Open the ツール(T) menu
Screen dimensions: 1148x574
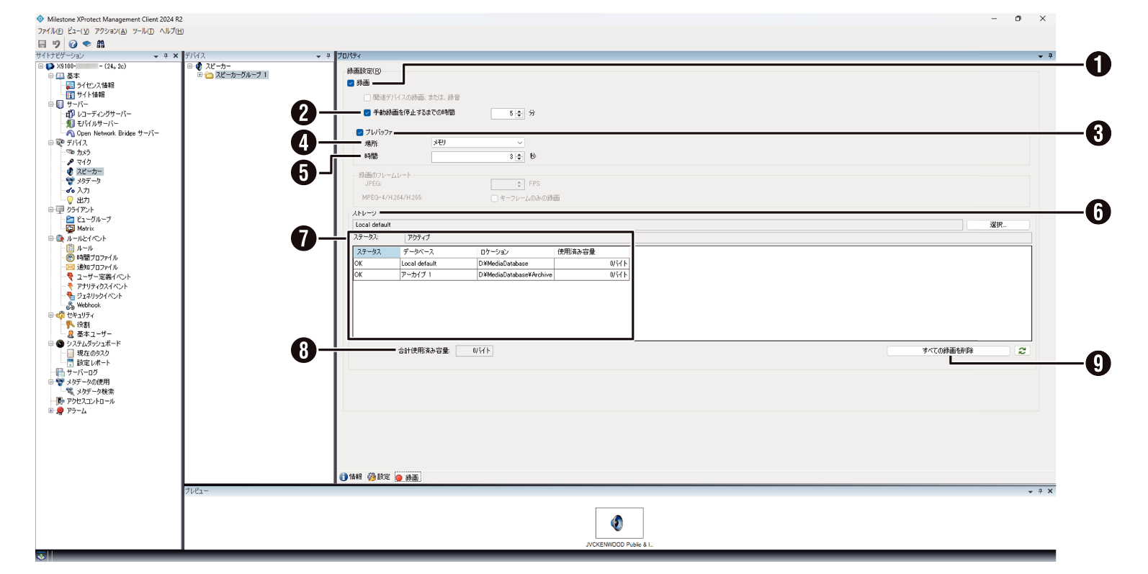coord(143,31)
